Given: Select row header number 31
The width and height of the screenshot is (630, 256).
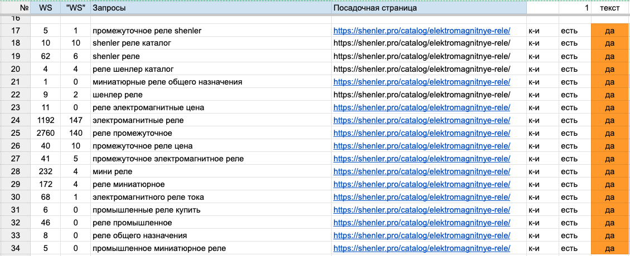Looking at the screenshot, I should (x=15, y=210).
